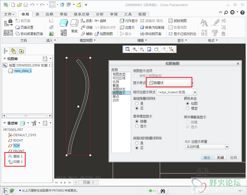This screenshot has height=195, width=247.
Task: Select 否 under 剖面线的隐藏线移除
Action: pyautogui.click(x=137, y=148)
